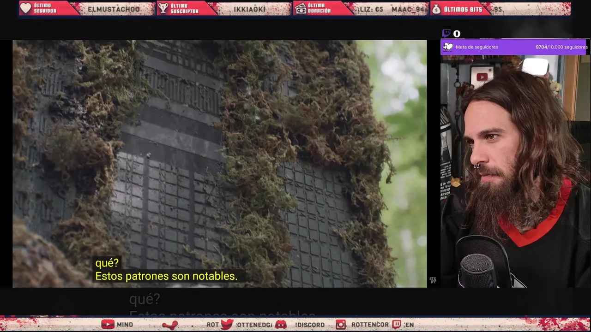Screen dimensions: 591x332
Task: Click the 9704/10.000 seguidores counter
Action: [561, 47]
